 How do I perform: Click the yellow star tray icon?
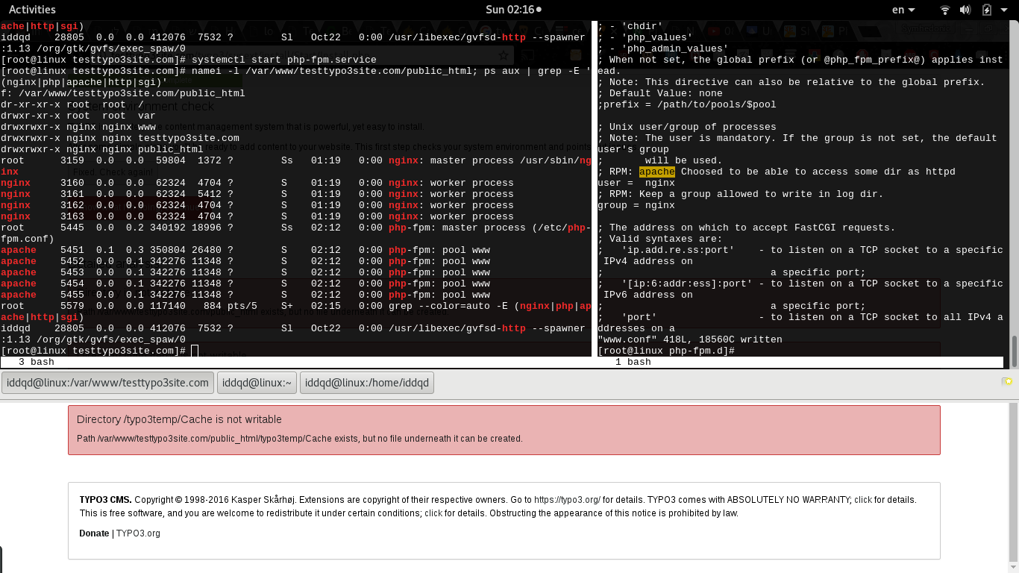point(1007,381)
